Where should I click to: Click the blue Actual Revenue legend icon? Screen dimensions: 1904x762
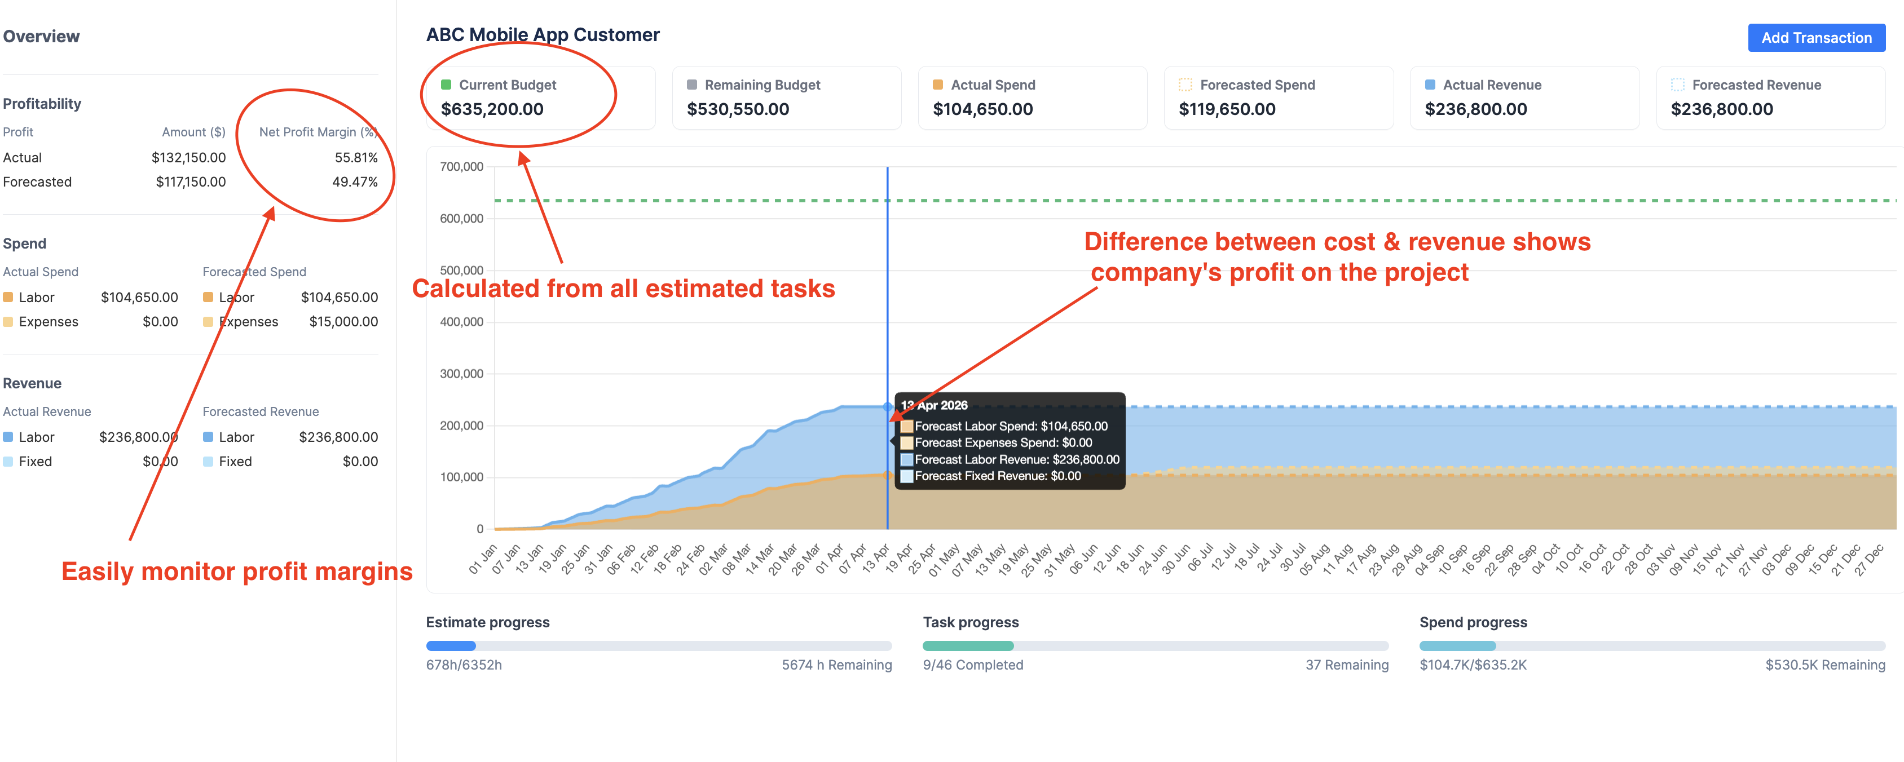(1430, 85)
